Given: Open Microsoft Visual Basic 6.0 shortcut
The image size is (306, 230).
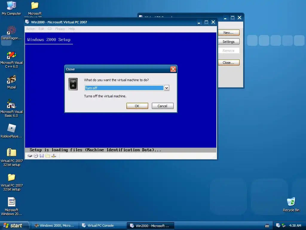Looking at the screenshot, I should (x=11, y=108).
